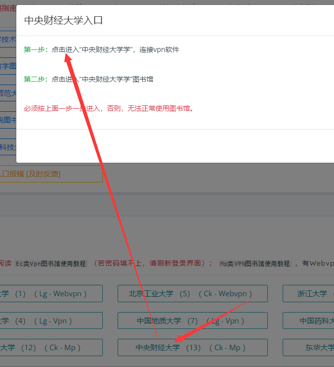Image resolution: width=334 pixels, height=367 pixels.
Task: Select the partially hidden 科技大 button
Action: coord(8,146)
